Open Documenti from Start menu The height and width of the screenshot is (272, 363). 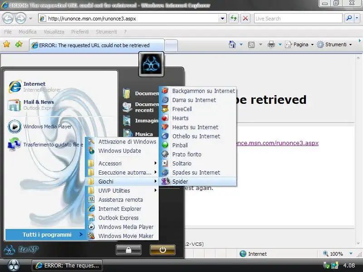141,93
